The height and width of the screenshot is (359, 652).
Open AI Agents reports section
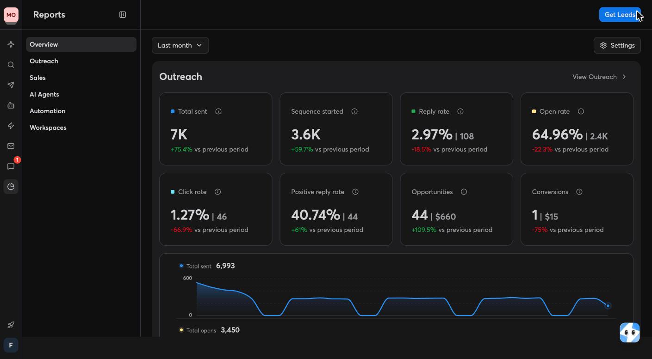tap(81, 94)
